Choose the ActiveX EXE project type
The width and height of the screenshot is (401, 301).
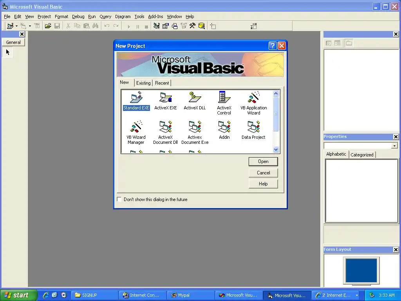pyautogui.click(x=166, y=101)
